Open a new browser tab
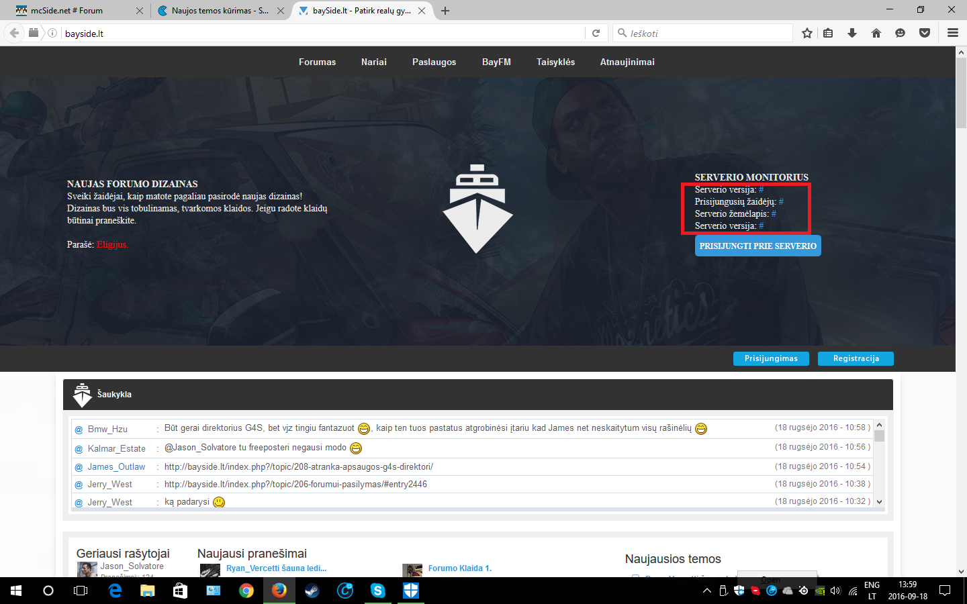 click(x=445, y=11)
